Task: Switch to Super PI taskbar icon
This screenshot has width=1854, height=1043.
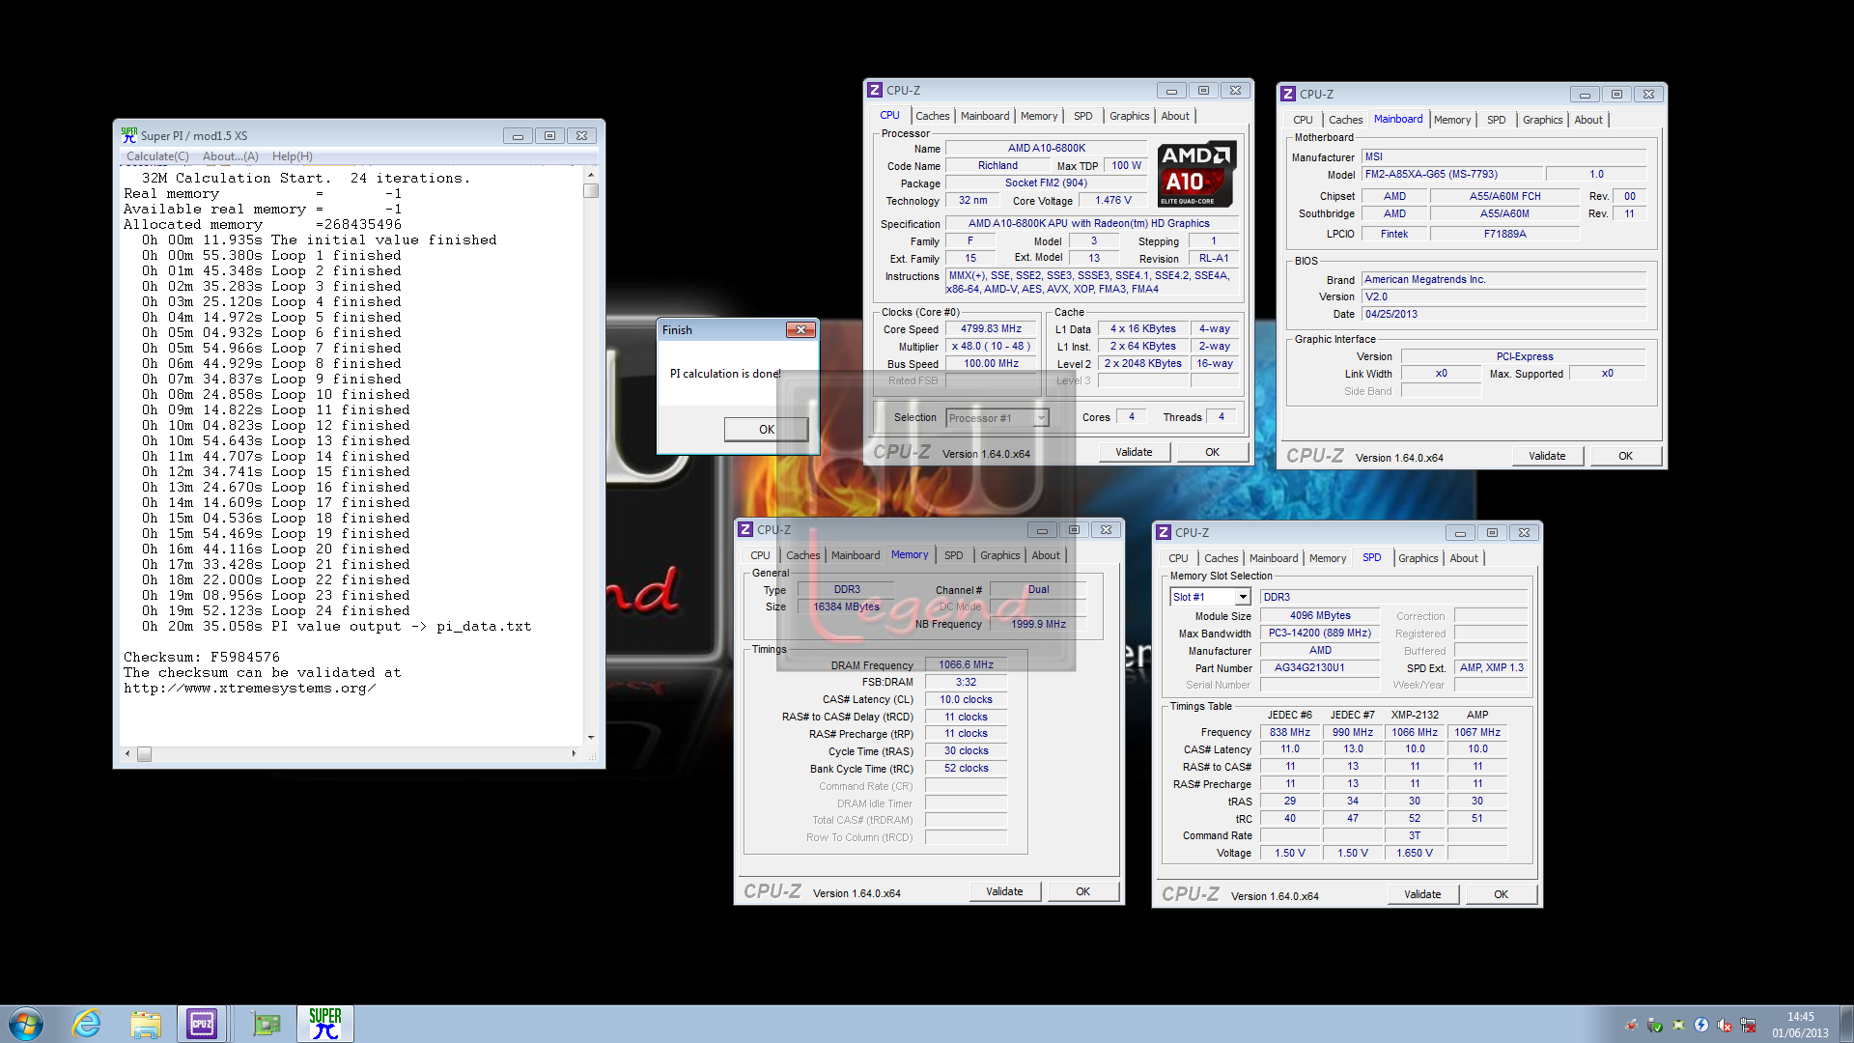Action: 325,1024
